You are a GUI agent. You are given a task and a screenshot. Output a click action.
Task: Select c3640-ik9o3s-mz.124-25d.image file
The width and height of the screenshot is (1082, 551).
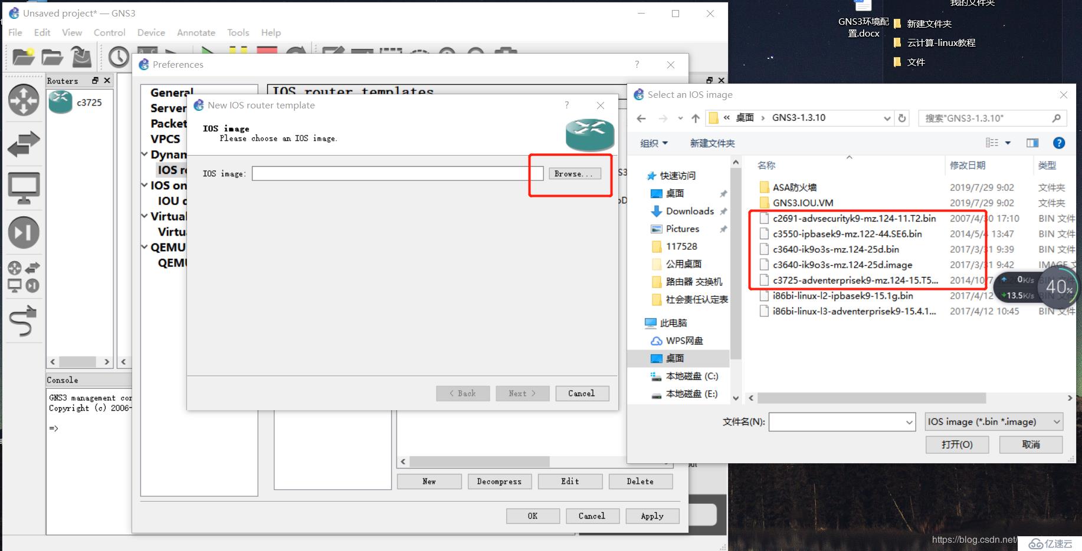click(842, 265)
